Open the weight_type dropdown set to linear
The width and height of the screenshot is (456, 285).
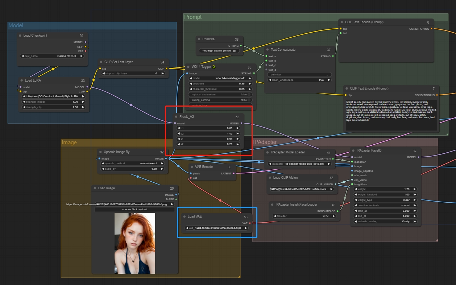[385, 200]
